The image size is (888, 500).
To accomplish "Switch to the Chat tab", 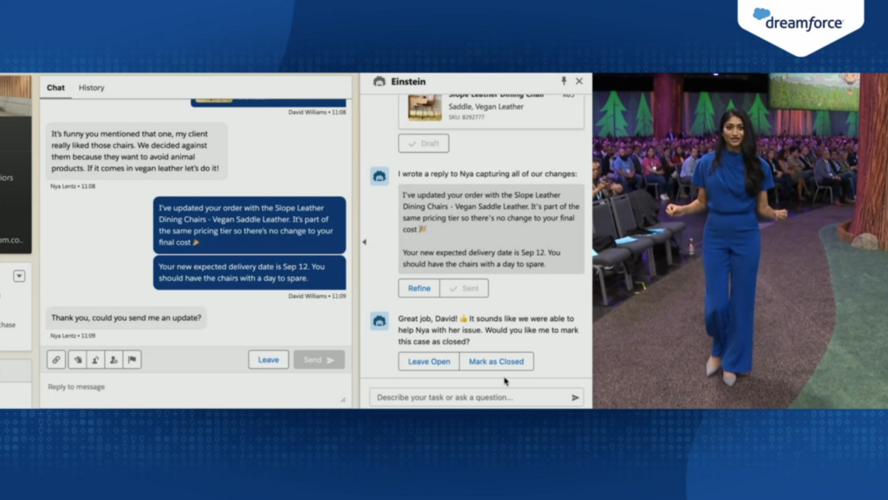I will pos(55,87).
